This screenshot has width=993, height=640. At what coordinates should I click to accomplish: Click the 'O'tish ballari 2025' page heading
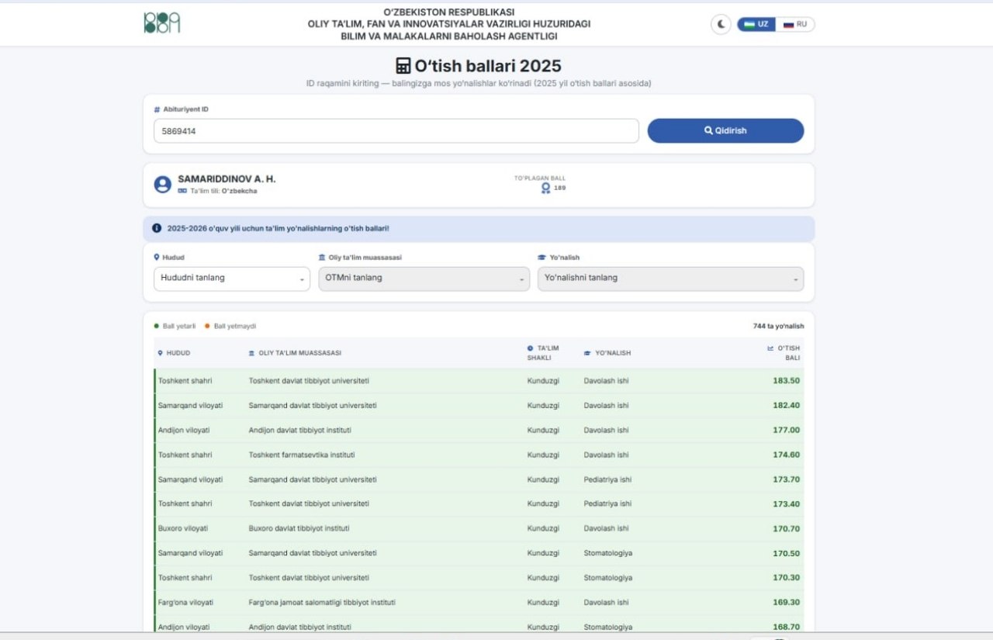tap(487, 66)
